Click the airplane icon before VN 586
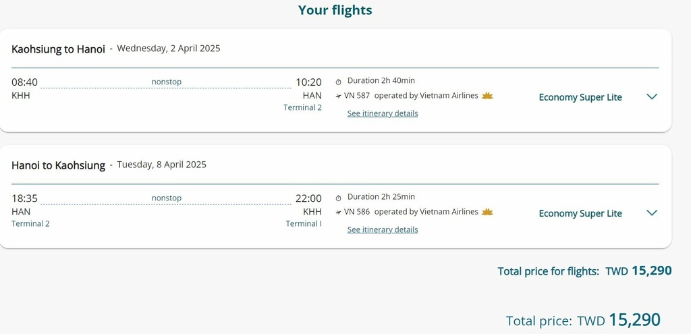 pyautogui.click(x=339, y=213)
